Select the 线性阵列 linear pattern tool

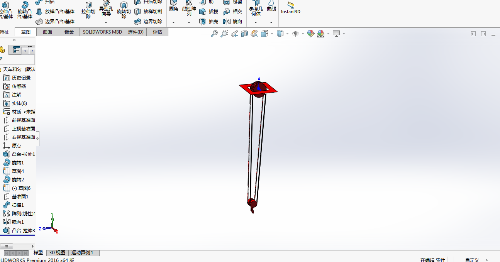(189, 8)
